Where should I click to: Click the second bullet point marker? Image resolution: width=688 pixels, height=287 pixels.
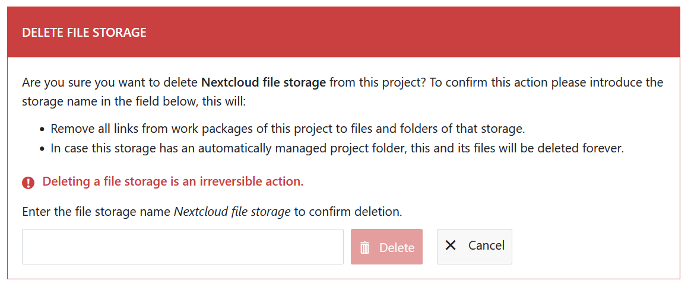click(42, 149)
